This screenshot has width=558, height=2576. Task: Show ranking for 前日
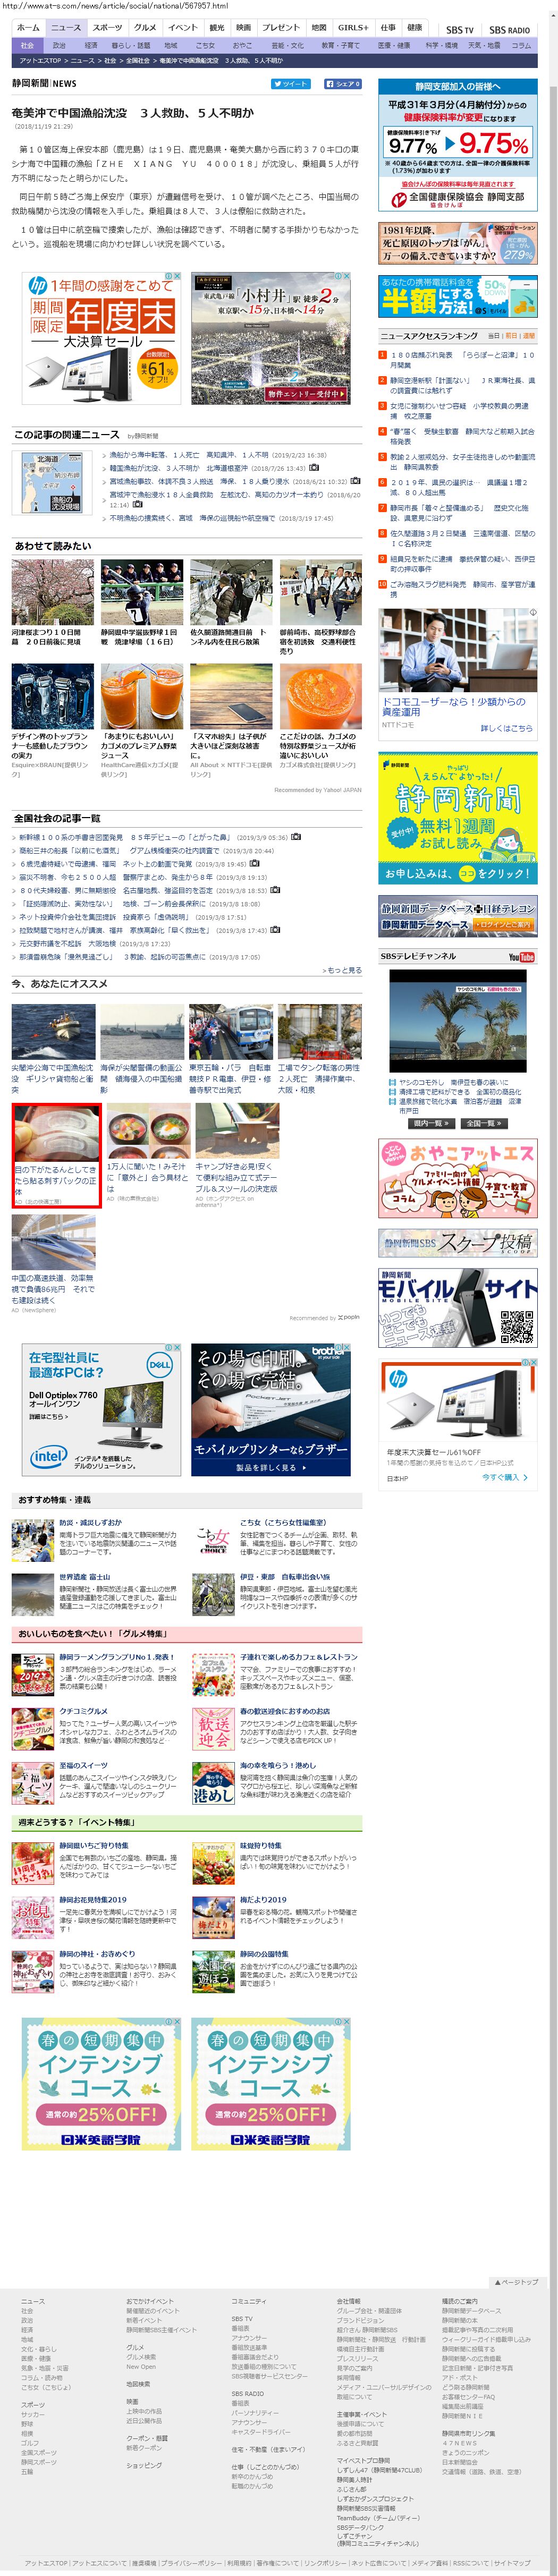click(x=510, y=336)
